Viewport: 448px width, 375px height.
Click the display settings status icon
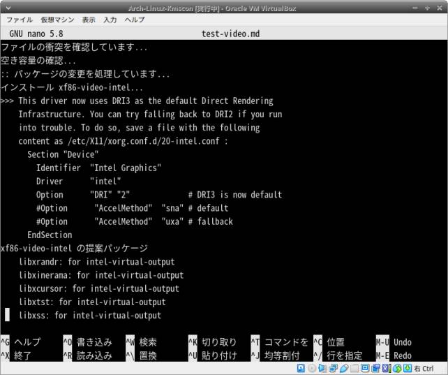(365, 368)
